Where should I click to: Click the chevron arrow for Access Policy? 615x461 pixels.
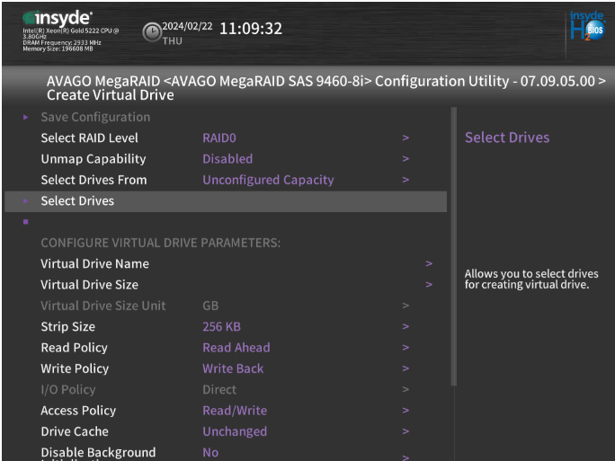406,411
